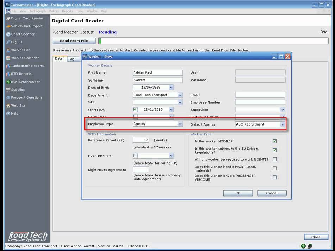This screenshot has width=335, height=251.
Task: Open the Web Site house icon
Action: (x=8, y=106)
